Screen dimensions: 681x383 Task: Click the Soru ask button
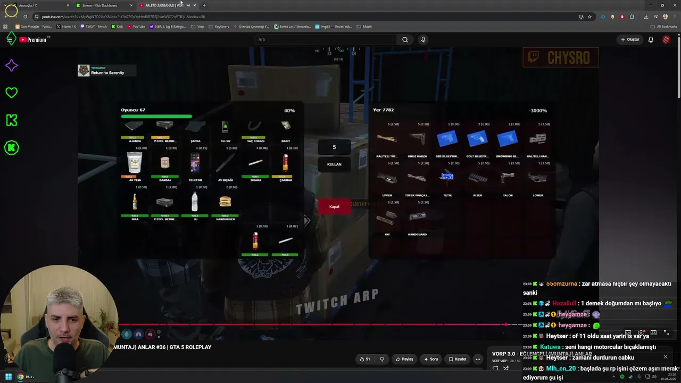pos(431,359)
